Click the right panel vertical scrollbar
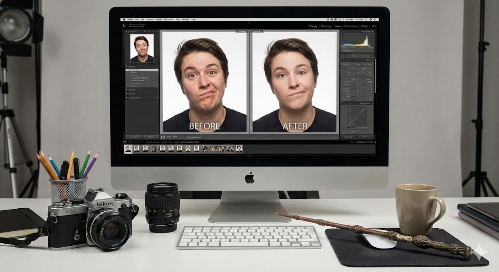Screen dimensions: 499x272 [x=375, y=75]
